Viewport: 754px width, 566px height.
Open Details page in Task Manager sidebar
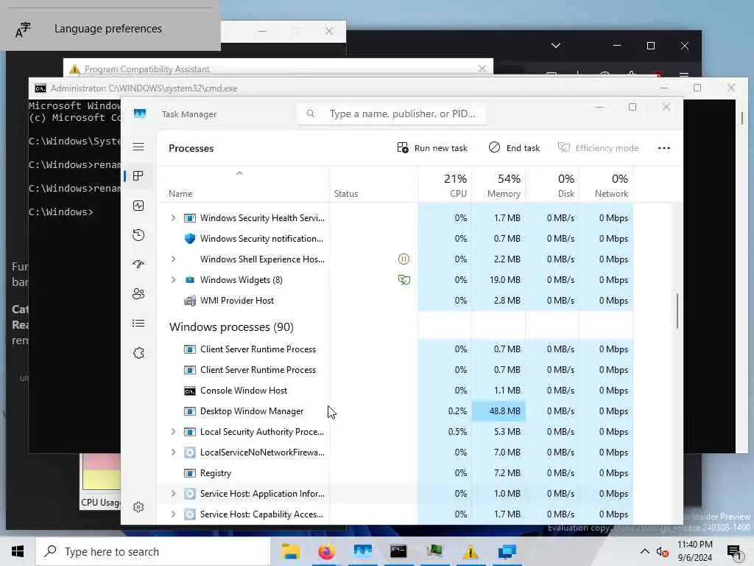[138, 324]
